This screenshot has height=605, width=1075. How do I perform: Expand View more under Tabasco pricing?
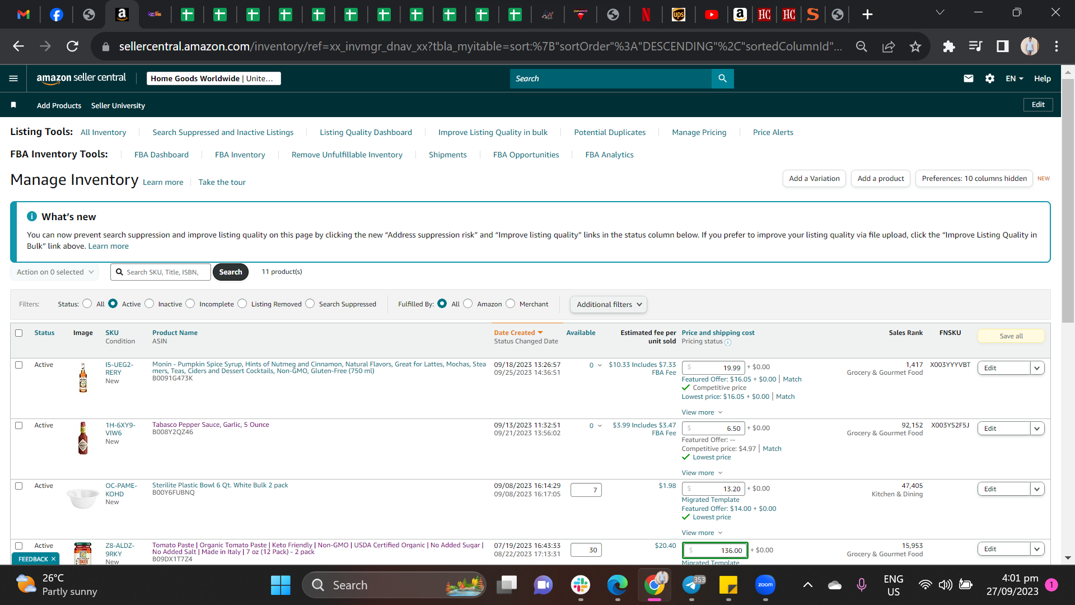point(702,473)
